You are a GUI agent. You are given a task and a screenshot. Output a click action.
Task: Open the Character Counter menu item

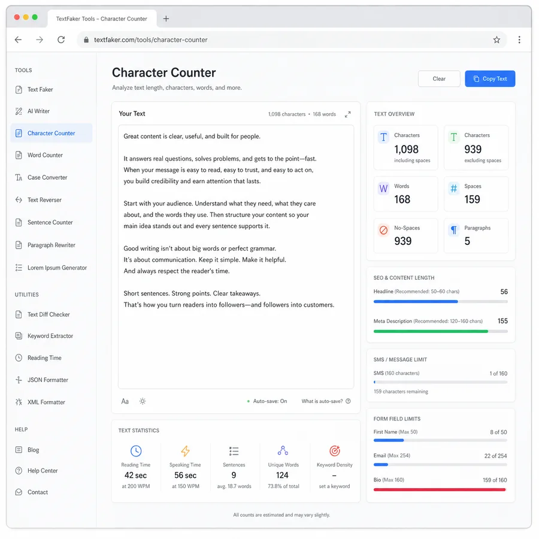point(52,133)
